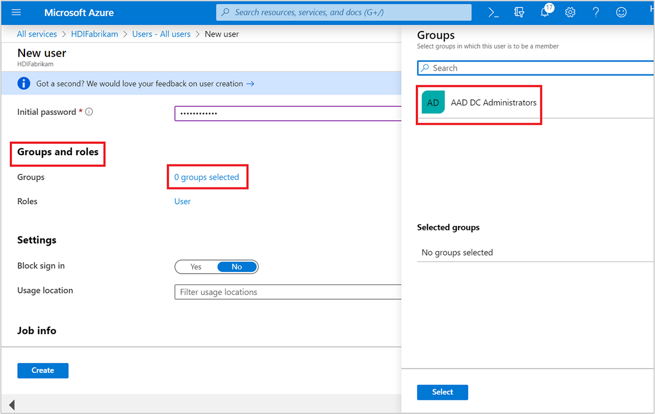Click the Initial password info icon

point(88,111)
